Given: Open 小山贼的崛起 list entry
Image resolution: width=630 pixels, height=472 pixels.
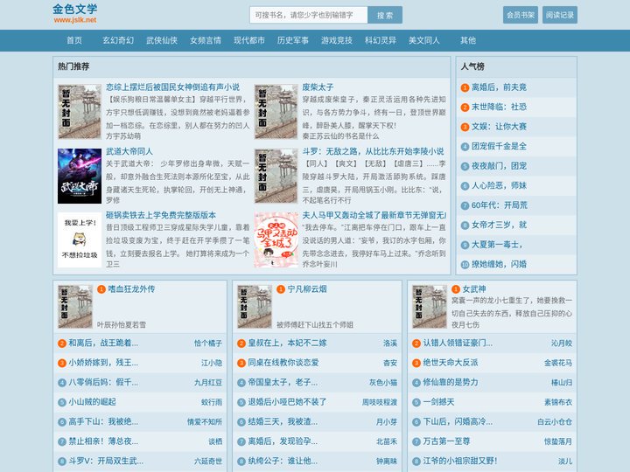Looking at the screenshot, I should tap(92, 402).
